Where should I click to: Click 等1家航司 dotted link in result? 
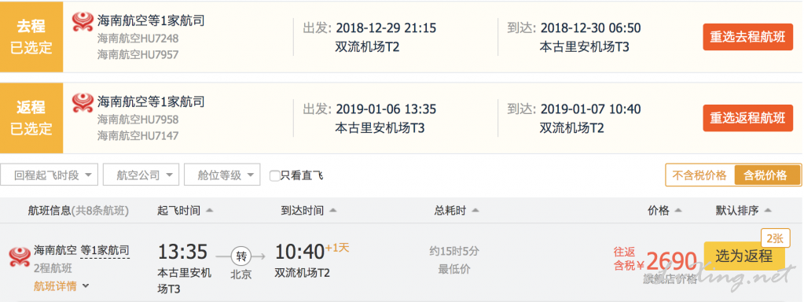(x=105, y=251)
